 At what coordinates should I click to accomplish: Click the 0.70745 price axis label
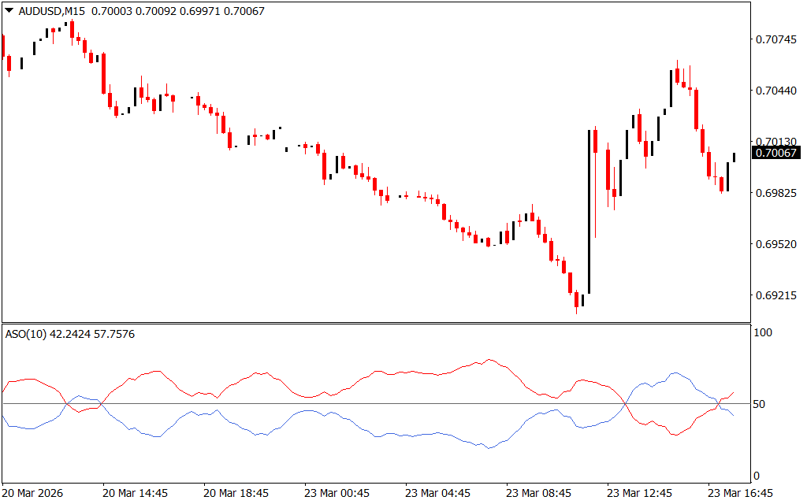[775, 39]
